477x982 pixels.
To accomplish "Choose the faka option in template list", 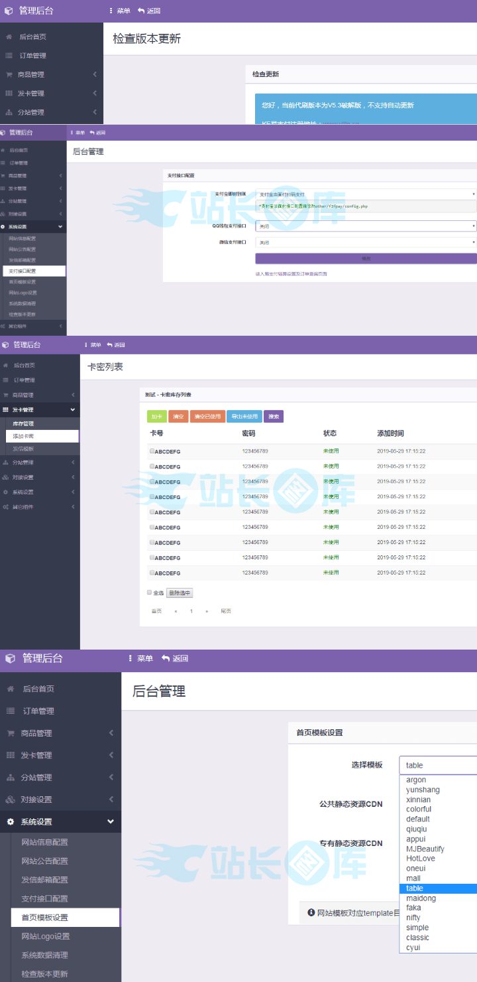I will tap(413, 908).
